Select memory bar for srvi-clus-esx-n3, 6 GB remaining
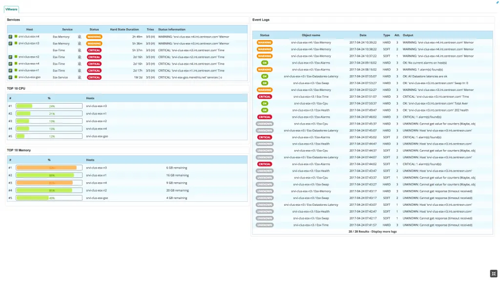 point(49,168)
